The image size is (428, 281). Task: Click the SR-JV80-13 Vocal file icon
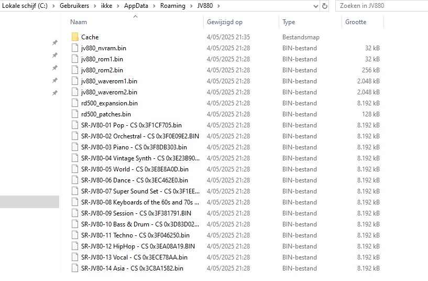[x=75, y=257]
